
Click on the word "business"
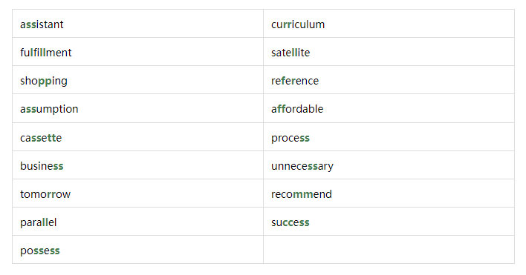click(x=42, y=166)
